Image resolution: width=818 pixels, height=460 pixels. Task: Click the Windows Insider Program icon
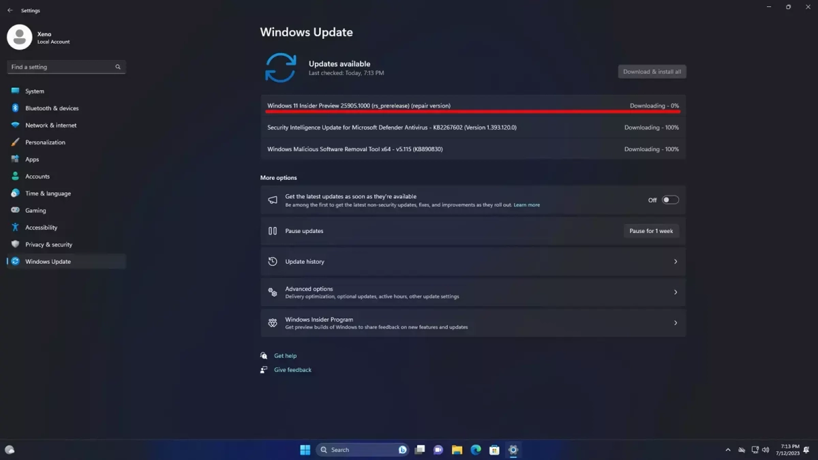(x=273, y=323)
